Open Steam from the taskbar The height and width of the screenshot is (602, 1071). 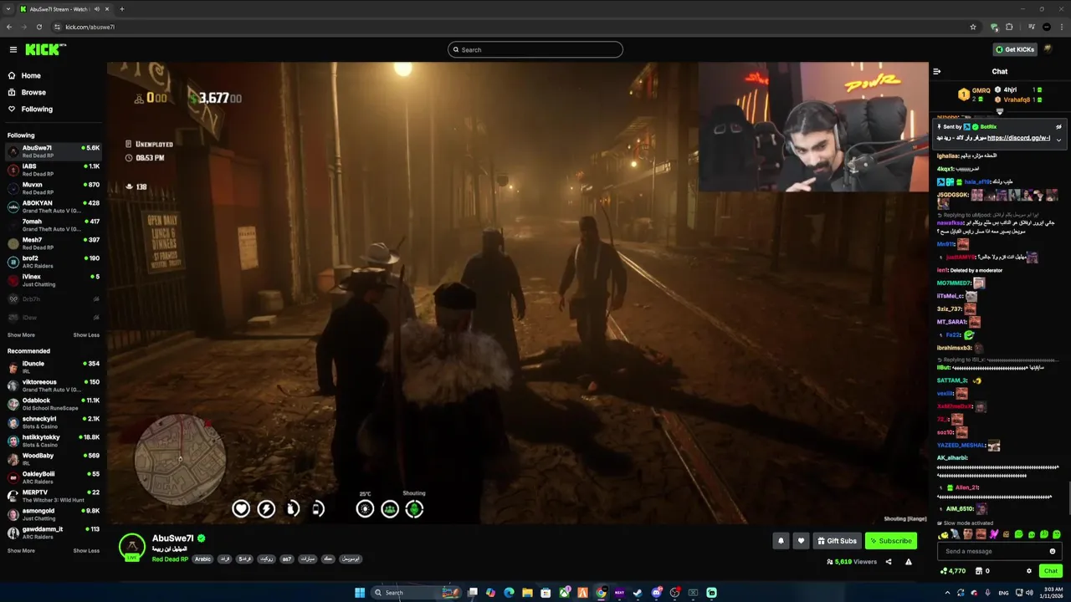[638, 593]
